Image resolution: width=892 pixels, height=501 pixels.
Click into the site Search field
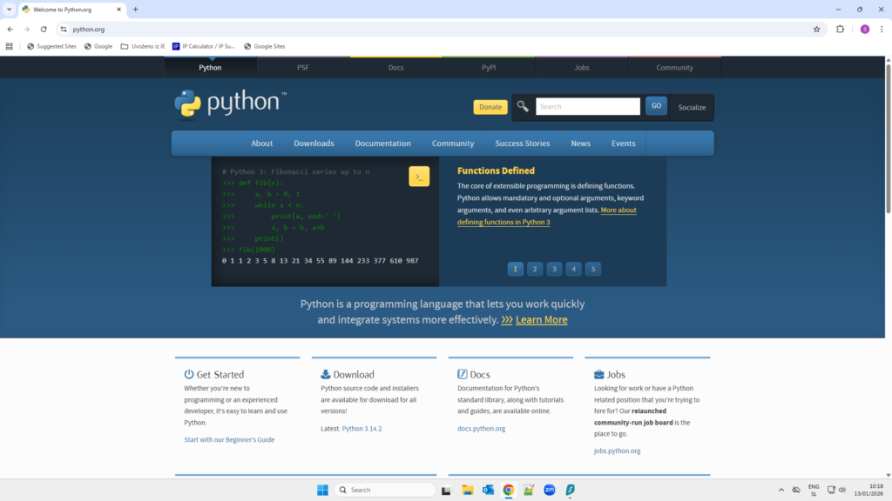coord(587,107)
